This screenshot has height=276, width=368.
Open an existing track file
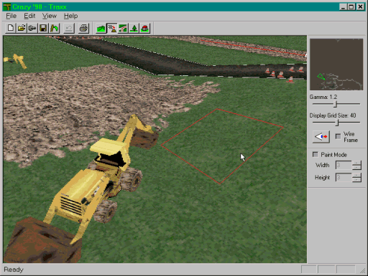point(21,28)
